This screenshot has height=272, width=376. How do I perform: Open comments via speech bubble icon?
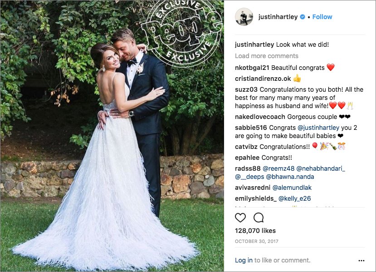tap(259, 218)
